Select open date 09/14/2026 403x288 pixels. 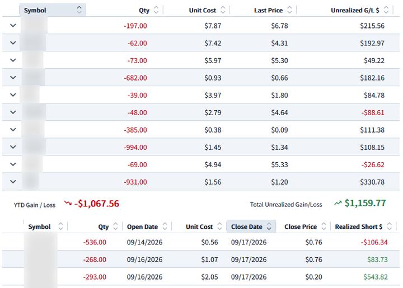pyautogui.click(x=145, y=242)
